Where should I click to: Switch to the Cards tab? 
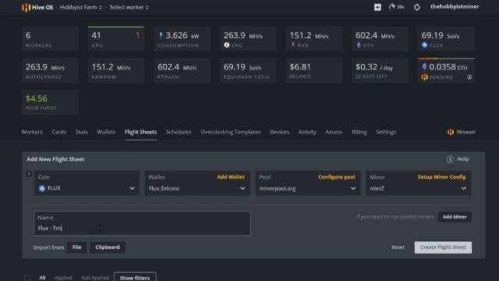point(59,132)
